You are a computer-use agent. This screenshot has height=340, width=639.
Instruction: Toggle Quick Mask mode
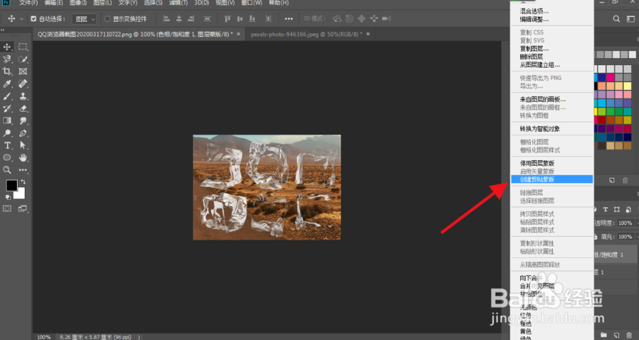click(7, 209)
